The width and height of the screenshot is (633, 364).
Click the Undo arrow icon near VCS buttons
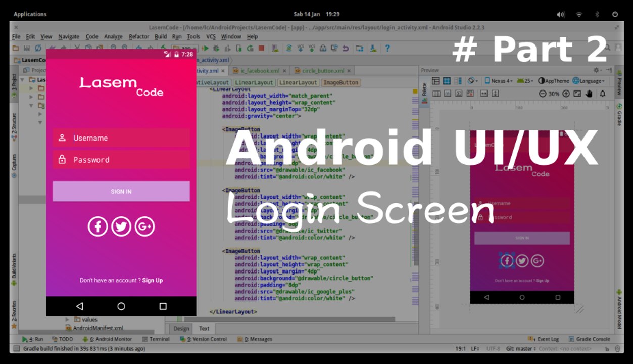346,49
